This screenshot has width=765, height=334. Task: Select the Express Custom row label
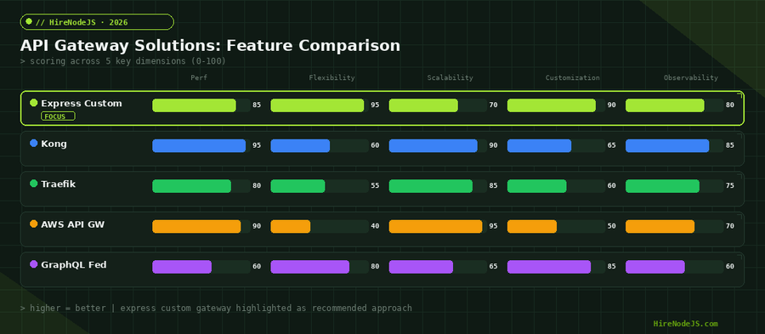coord(82,104)
